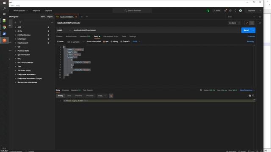
Task: Copy the response with copy icon
Action: click(x=249, y=96)
